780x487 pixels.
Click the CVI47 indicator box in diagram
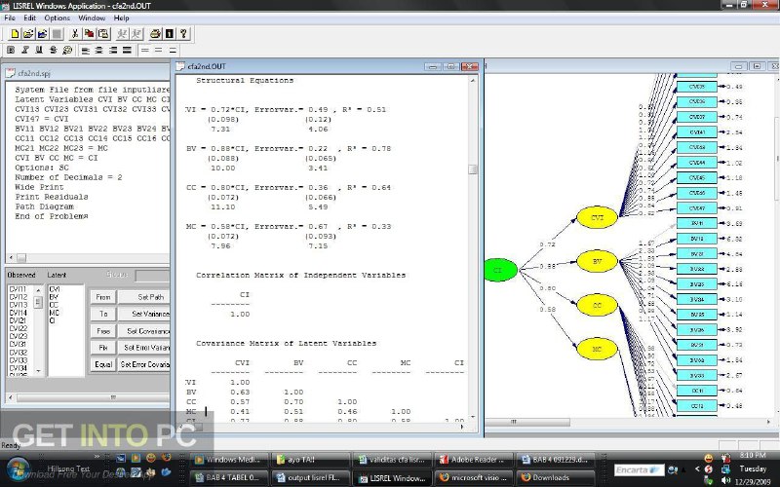point(696,208)
